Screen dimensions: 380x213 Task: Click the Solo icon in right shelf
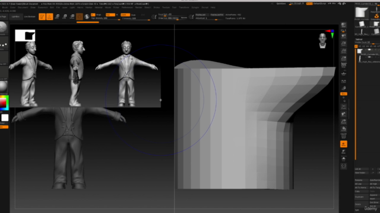point(343,159)
